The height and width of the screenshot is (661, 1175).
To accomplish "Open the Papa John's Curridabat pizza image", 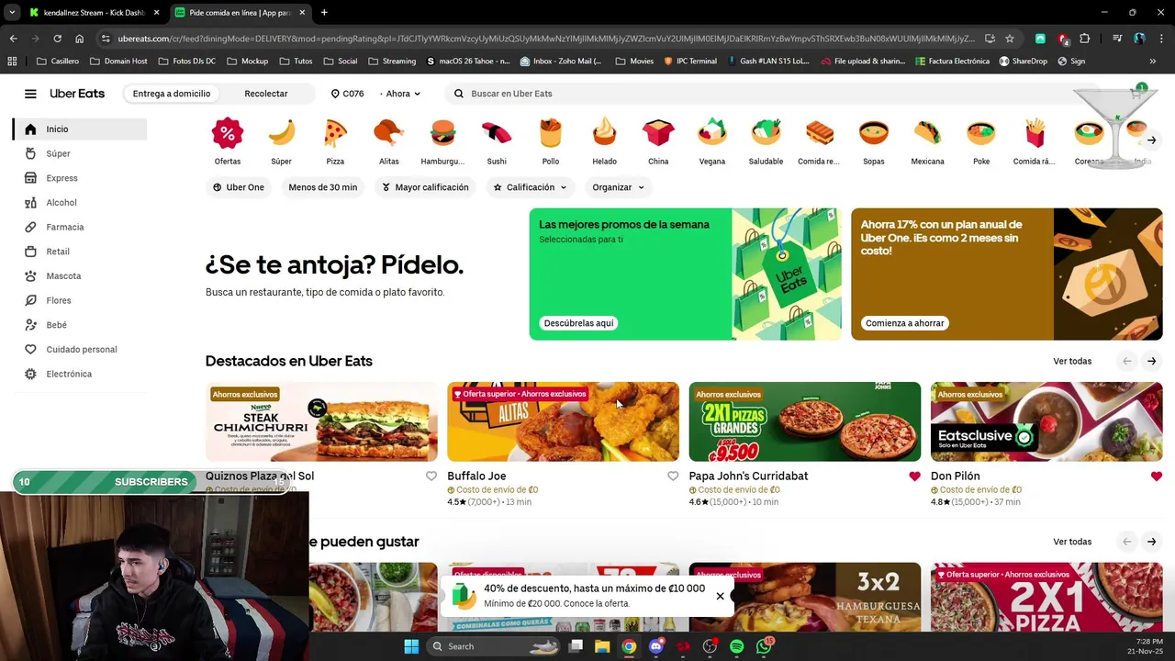I will (805, 421).
